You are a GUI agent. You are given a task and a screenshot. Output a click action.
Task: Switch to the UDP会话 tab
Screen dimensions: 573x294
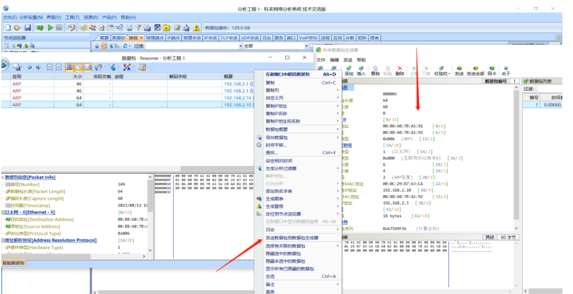(x=250, y=37)
